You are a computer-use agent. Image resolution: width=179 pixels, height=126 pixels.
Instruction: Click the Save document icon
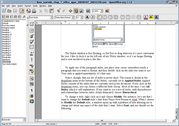pyautogui.click(x=15, y=11)
